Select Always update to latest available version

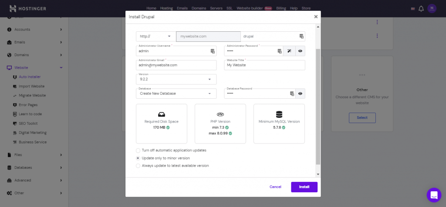tap(138, 166)
